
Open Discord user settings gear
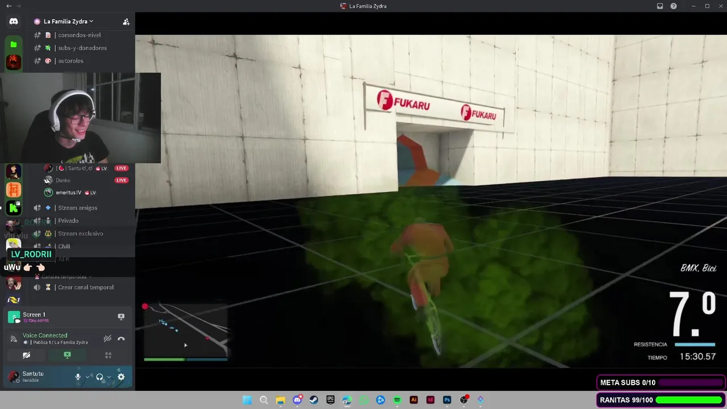(x=121, y=377)
